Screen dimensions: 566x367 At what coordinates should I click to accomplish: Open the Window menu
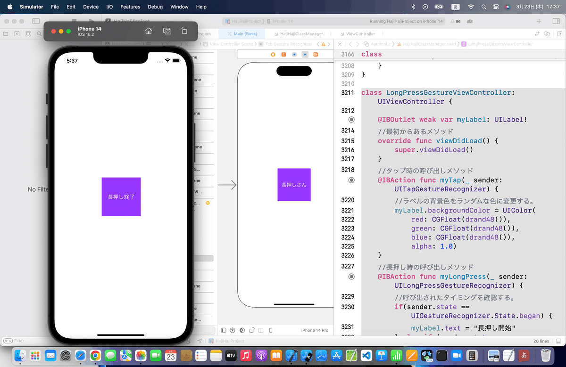click(x=179, y=7)
